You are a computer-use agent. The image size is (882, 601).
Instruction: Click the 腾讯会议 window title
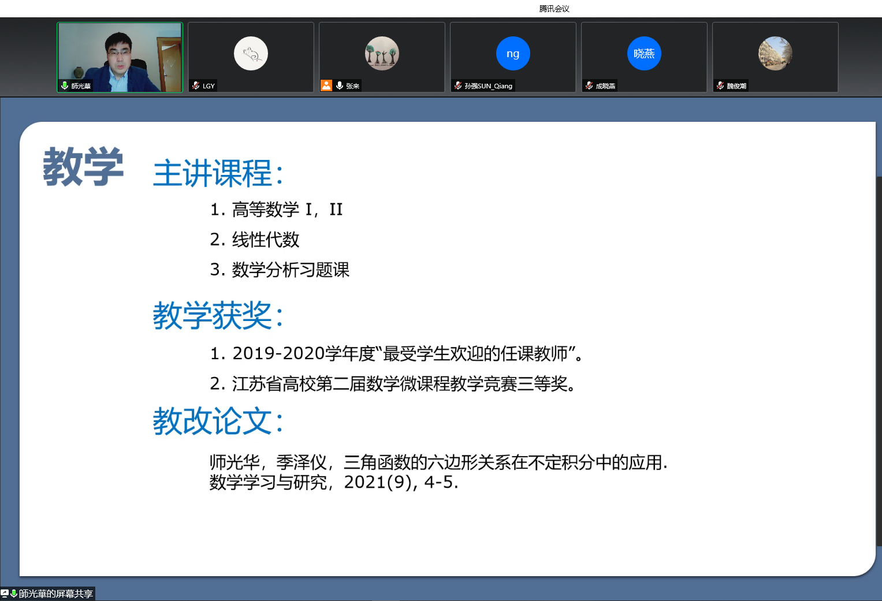[x=554, y=9]
